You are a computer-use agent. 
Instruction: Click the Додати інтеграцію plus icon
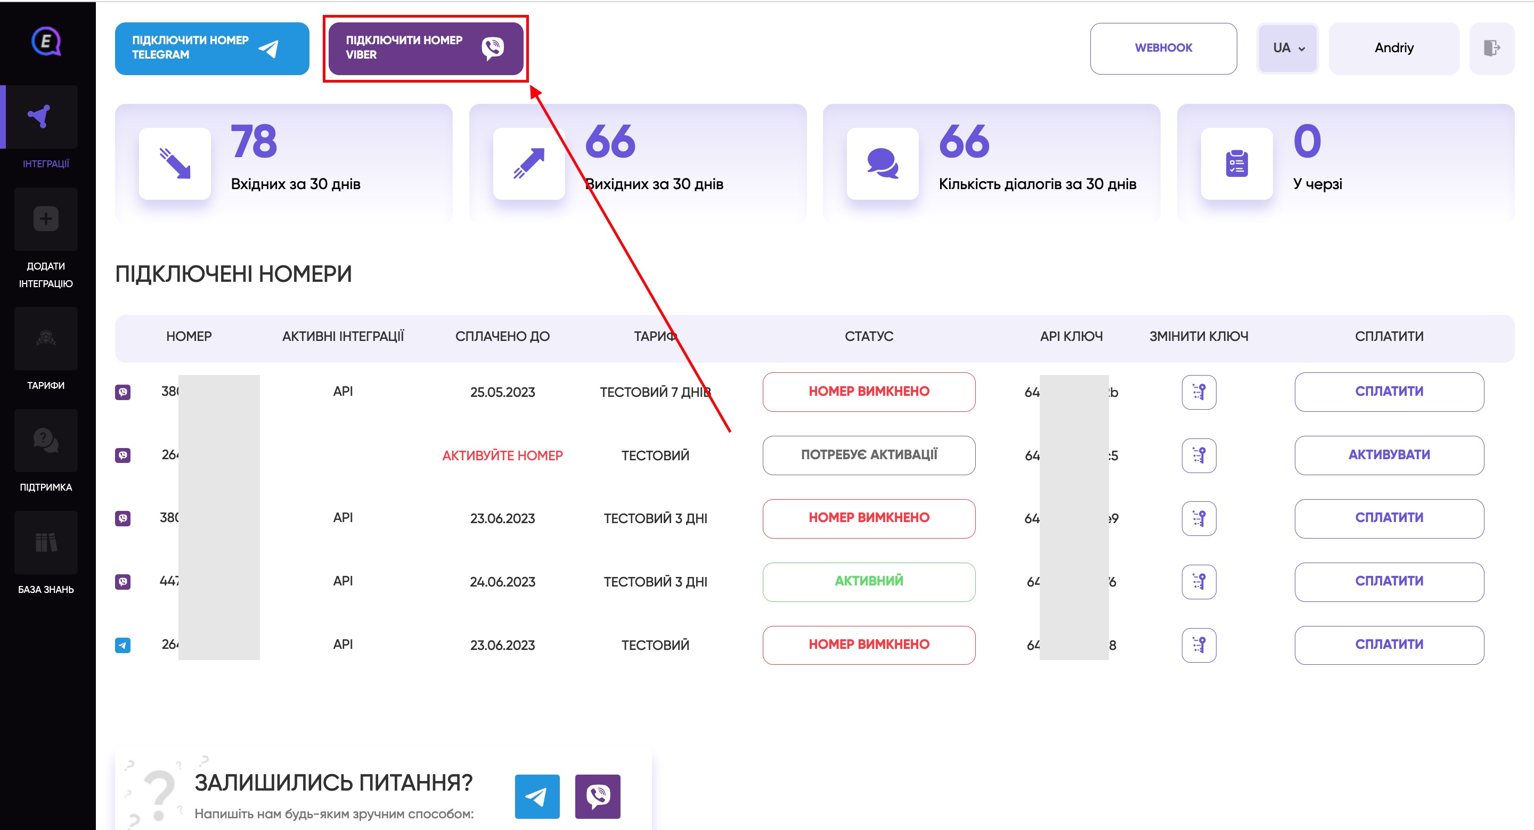[x=46, y=219]
